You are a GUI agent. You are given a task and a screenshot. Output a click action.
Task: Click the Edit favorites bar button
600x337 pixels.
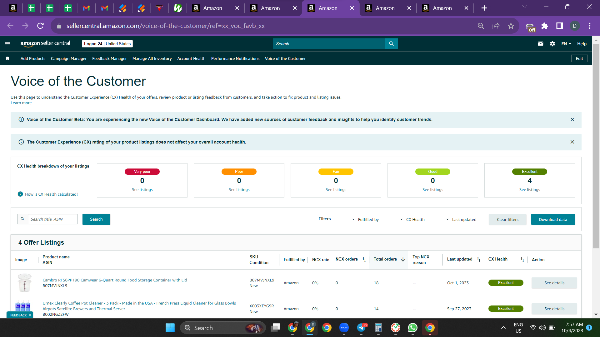pyautogui.click(x=579, y=58)
